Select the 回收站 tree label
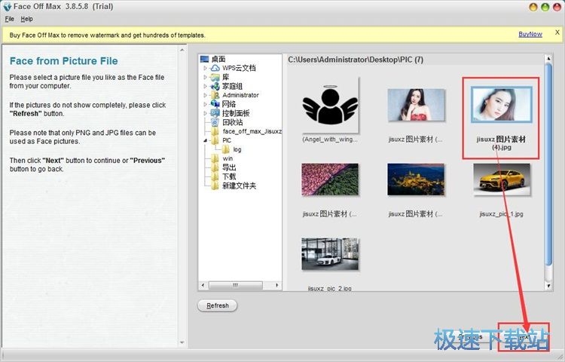Viewport: 565px width, 362px height. 233,122
